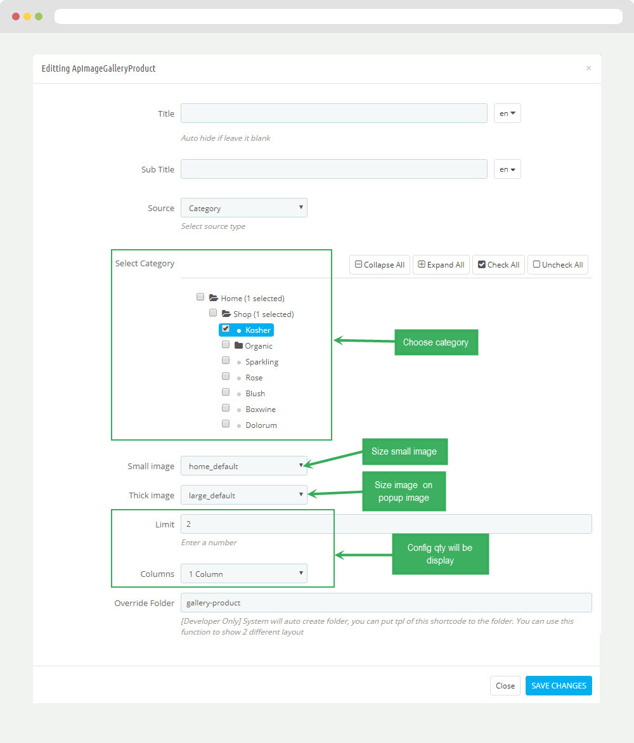Viewport: 634px width, 743px height.
Task: Open the Source type dropdown
Action: click(x=243, y=208)
